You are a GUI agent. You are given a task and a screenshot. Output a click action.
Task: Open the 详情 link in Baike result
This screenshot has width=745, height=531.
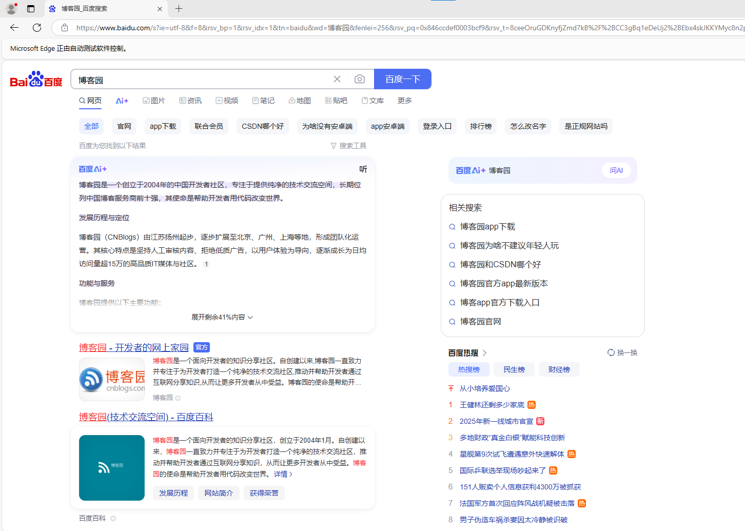point(283,474)
